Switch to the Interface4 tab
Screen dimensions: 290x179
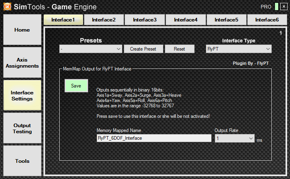[x=186, y=19]
